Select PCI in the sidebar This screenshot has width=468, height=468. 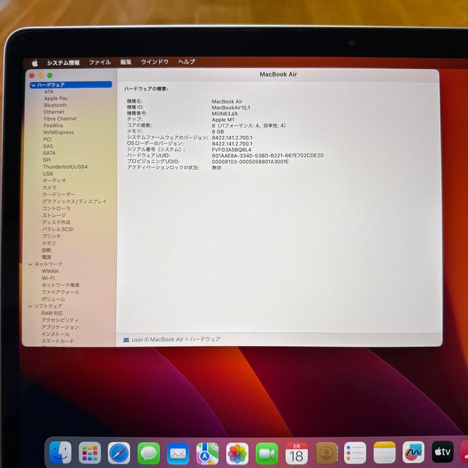pos(48,140)
